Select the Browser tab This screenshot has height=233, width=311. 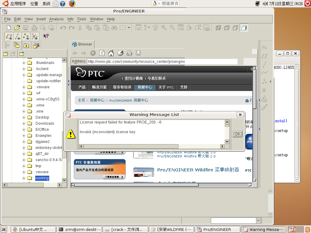[x=82, y=44]
